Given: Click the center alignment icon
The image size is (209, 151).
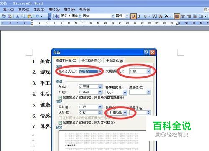Looking at the screenshot, I should [x=183, y=16].
